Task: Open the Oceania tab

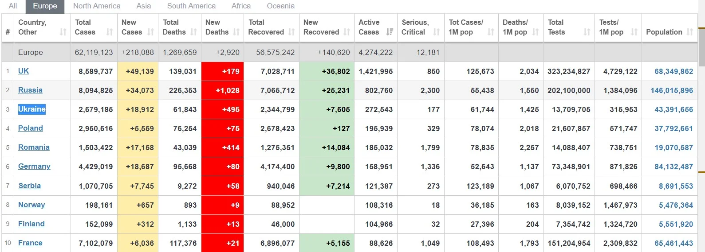Action: click(280, 6)
